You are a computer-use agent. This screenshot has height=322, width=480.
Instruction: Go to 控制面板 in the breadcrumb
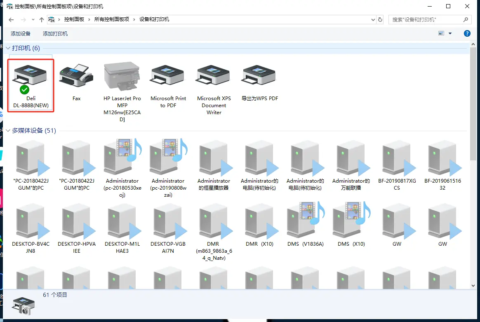[x=74, y=19]
